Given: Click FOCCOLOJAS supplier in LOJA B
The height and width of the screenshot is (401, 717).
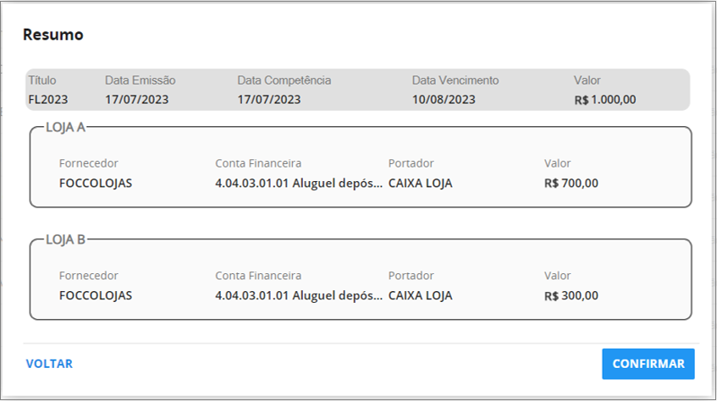Looking at the screenshot, I should pos(96,296).
